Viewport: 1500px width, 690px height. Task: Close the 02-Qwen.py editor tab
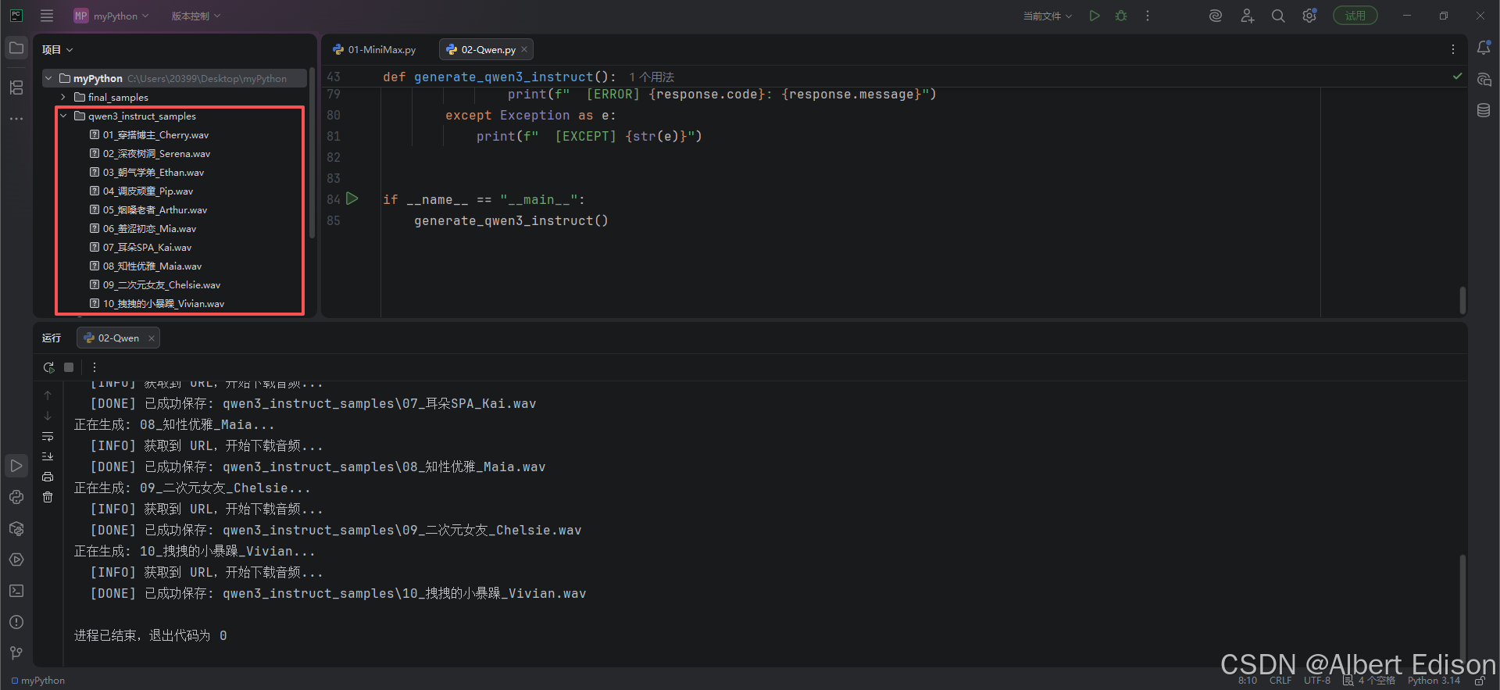[524, 49]
